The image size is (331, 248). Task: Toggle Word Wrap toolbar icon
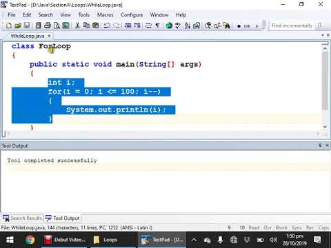pos(148,25)
